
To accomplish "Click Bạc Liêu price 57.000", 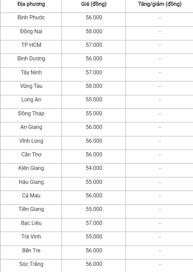I will (x=94, y=223).
